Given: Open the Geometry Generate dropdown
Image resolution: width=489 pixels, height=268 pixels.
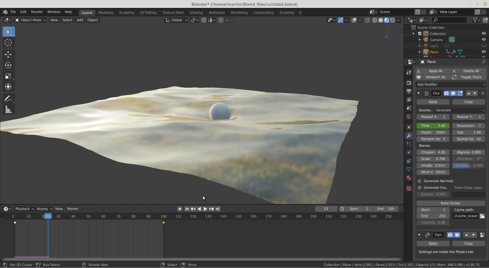Looking at the screenshot, I should point(459,110).
